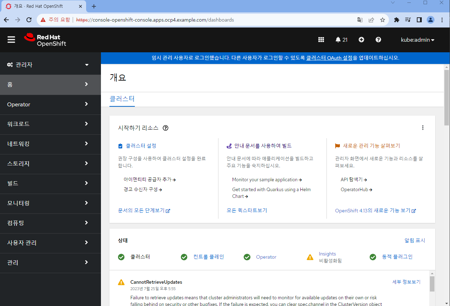Open the notifications bell showing 21

click(x=341, y=40)
